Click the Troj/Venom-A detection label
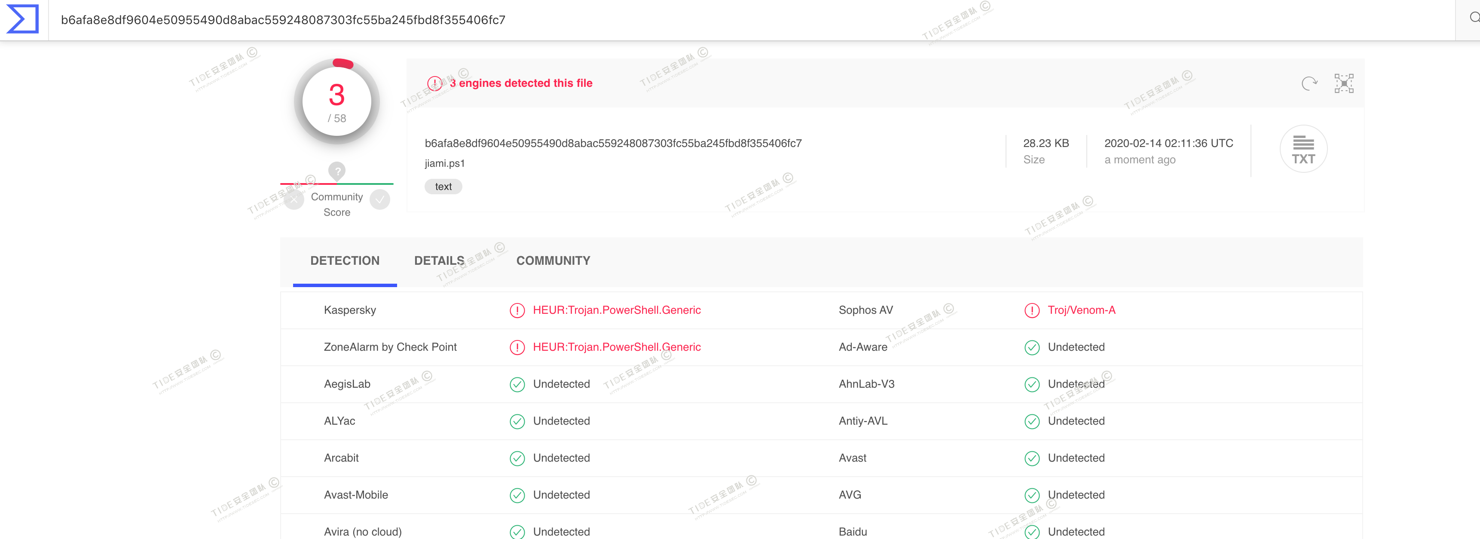The width and height of the screenshot is (1480, 539). pyautogui.click(x=1081, y=310)
